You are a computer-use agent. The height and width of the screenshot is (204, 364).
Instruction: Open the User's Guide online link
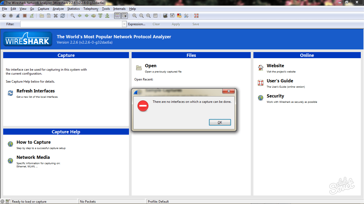click(280, 81)
